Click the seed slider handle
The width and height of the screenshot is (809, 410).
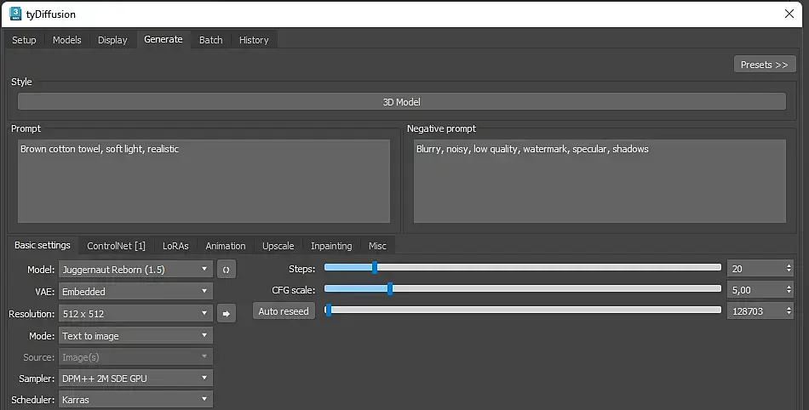pyautogui.click(x=328, y=310)
